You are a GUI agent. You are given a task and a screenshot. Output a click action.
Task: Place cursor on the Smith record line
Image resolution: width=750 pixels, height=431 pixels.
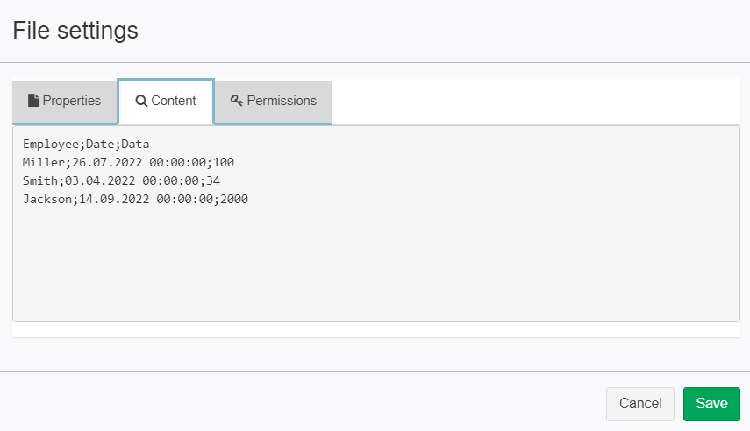pyautogui.click(x=121, y=181)
